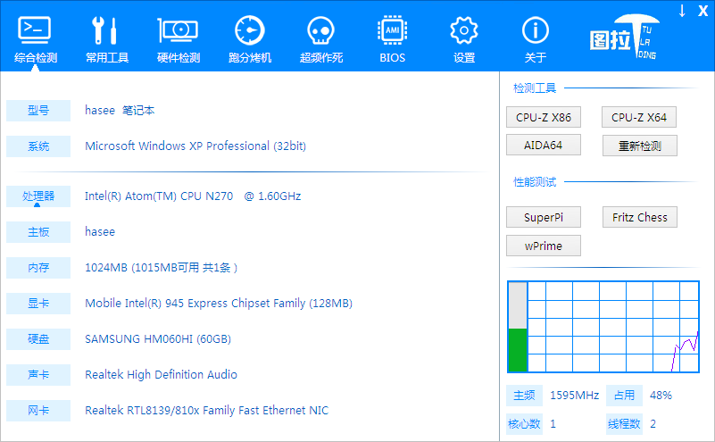The height and width of the screenshot is (442, 715).
Task: Launch CPU-Z X86 tool
Action: pyautogui.click(x=544, y=117)
